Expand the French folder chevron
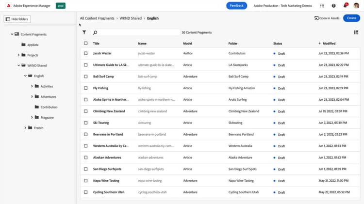The width and height of the screenshot is (364, 204). (x=25, y=128)
